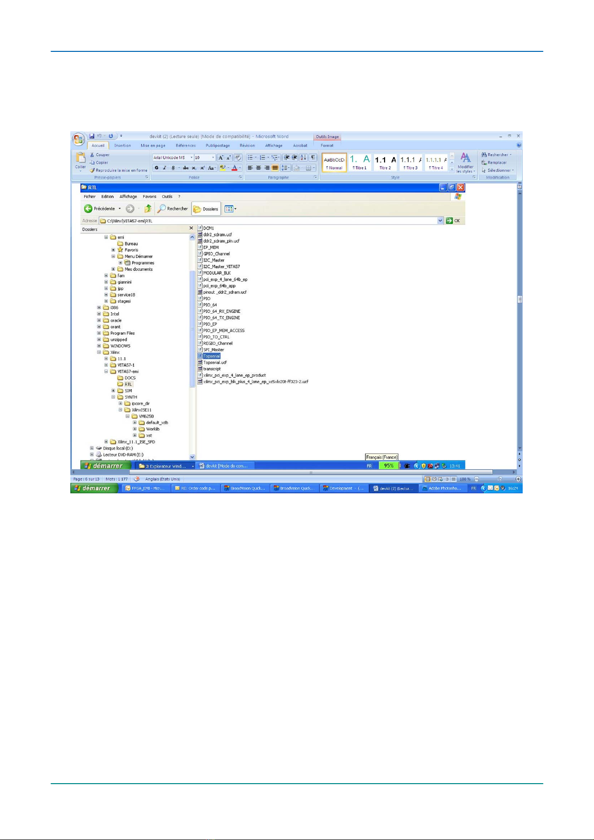Expand the Intel folder tree node
This screenshot has height=840, width=594.
(x=99, y=314)
